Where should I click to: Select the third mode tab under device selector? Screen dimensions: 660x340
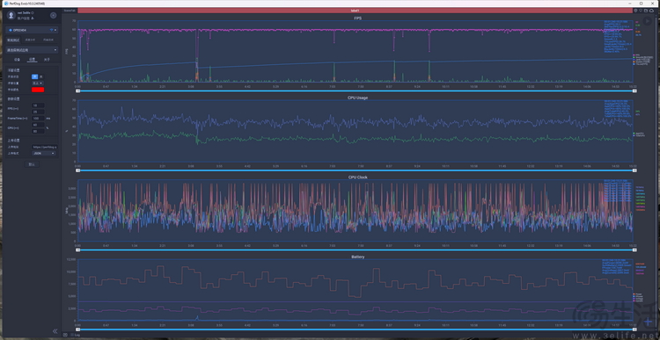tap(48, 40)
